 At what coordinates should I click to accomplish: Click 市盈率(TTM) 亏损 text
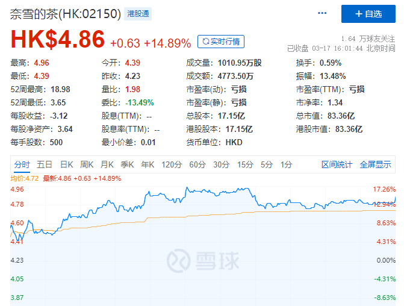click(356, 89)
